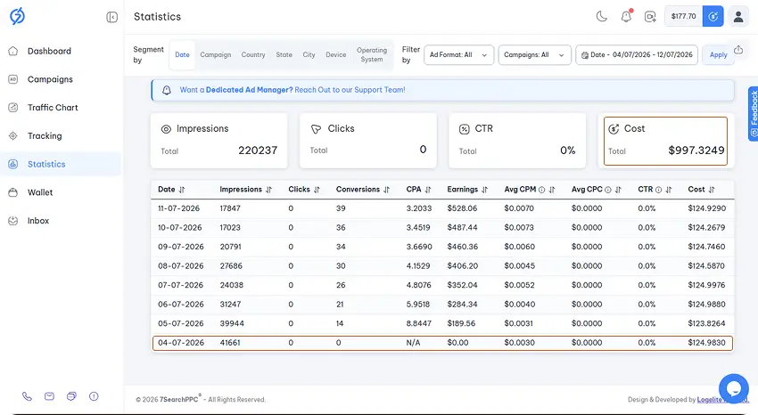Image resolution: width=758 pixels, height=415 pixels.
Task: Click the chat bubbles icon at sidebar bottom
Action: pos(71,396)
